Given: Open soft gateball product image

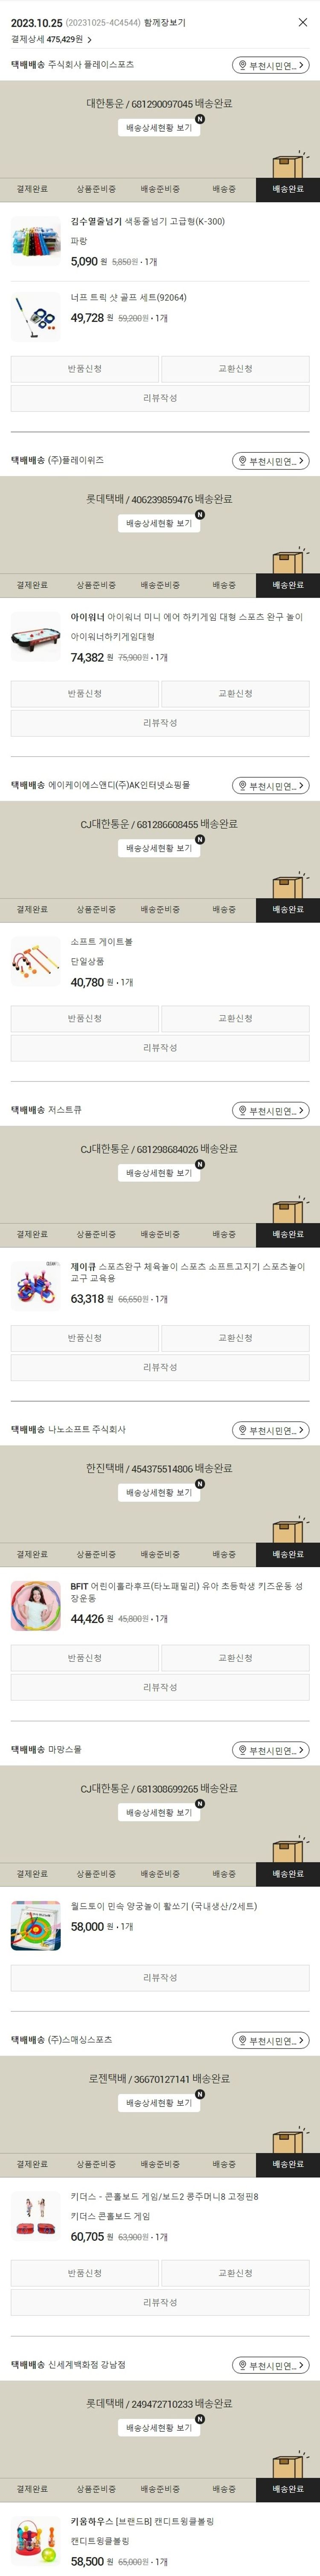Looking at the screenshot, I should pyautogui.click(x=36, y=962).
